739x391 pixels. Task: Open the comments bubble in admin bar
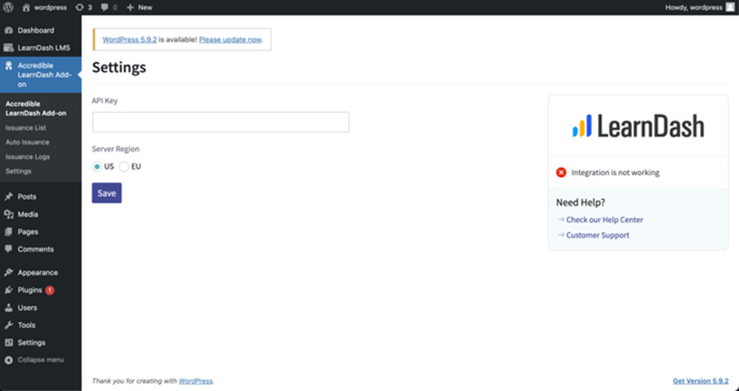(x=109, y=8)
